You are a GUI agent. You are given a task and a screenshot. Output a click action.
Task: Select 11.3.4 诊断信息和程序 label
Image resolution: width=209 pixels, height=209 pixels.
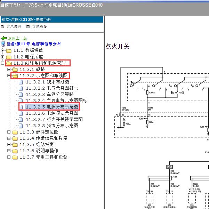[43, 138]
